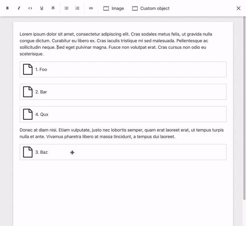Click the Custom object icon in toolbar
This screenshot has width=246, height=226.
tap(135, 8)
